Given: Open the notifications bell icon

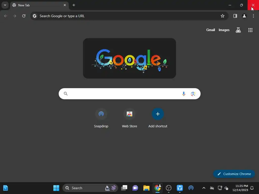Looking at the screenshot, I should pyautogui.click(x=252, y=188).
